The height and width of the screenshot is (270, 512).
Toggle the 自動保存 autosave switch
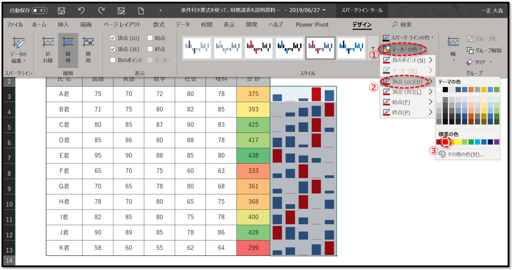pyautogui.click(x=40, y=10)
